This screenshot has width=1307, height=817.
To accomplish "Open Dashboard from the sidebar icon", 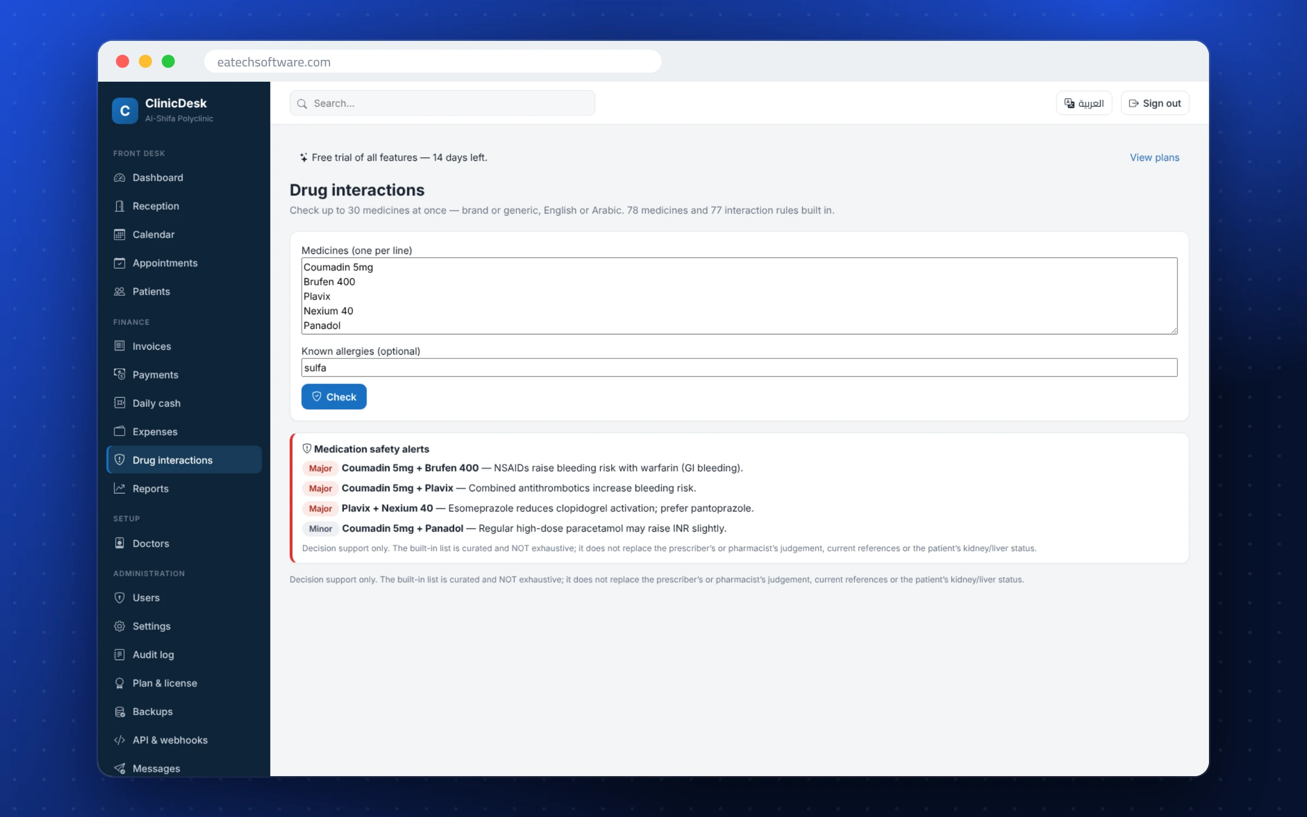I will coord(119,178).
